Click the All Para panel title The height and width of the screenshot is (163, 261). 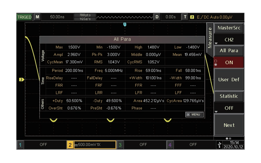click(x=122, y=39)
